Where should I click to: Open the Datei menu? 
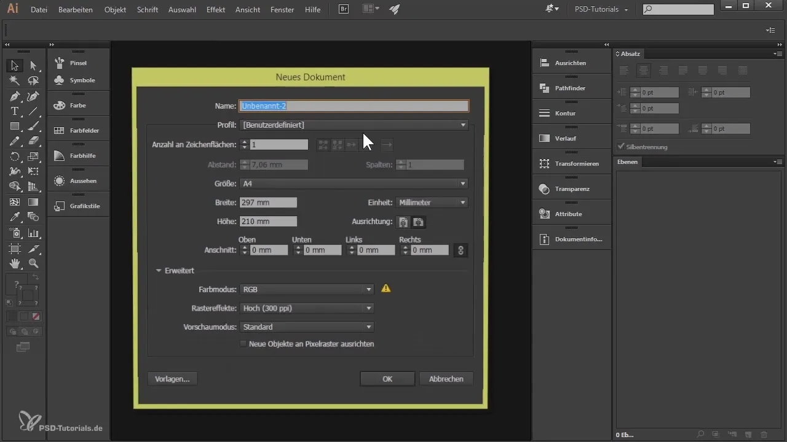(x=38, y=10)
